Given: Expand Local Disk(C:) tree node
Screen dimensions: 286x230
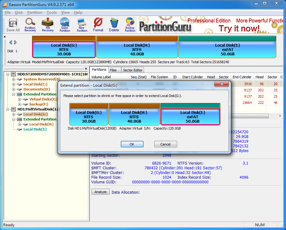Looking at the screenshot, I should pyautogui.click(x=14, y=84).
